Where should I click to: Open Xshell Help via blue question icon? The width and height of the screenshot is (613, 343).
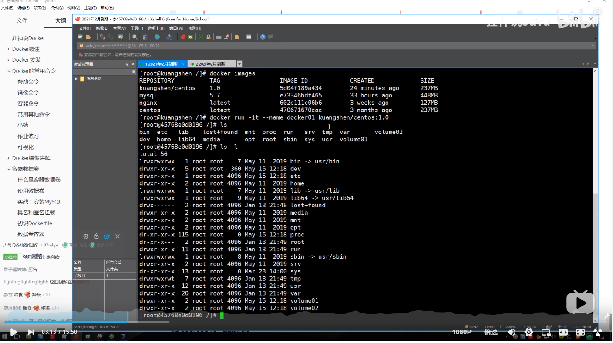click(x=263, y=37)
